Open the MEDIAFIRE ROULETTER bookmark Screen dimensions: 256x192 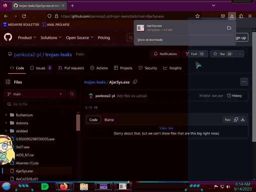21,25
